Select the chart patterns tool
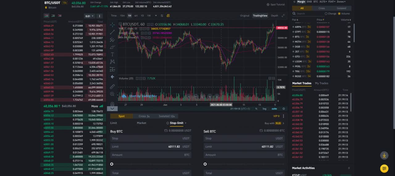 [112, 62]
